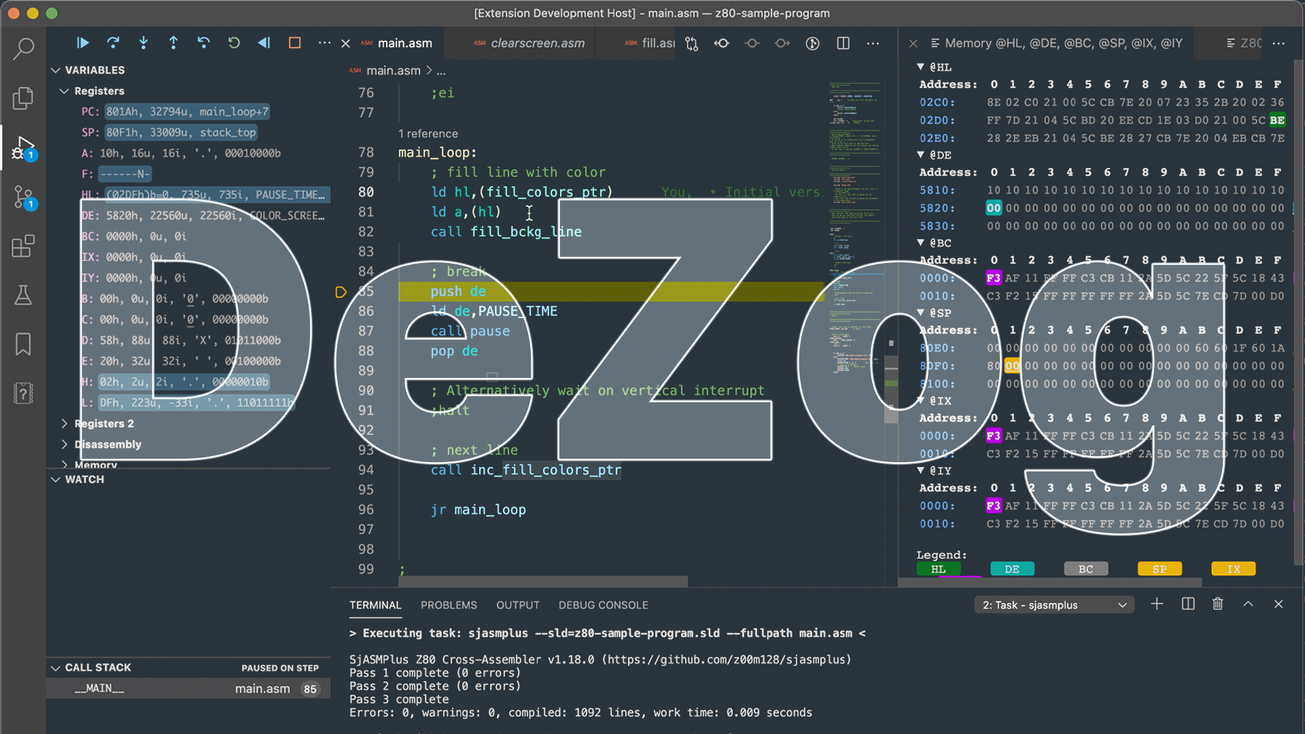Collapse the @BC memory block
The width and height of the screenshot is (1305, 734).
(x=920, y=243)
